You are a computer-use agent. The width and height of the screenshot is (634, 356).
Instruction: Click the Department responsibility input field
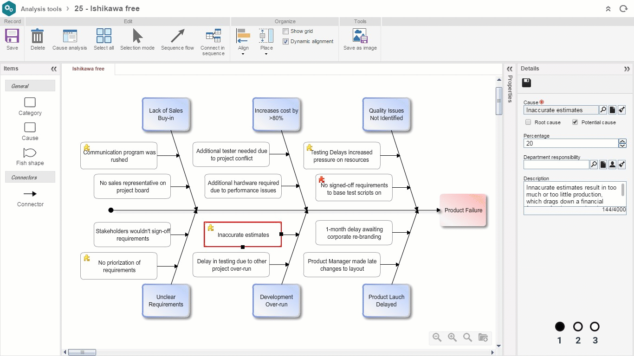556,165
